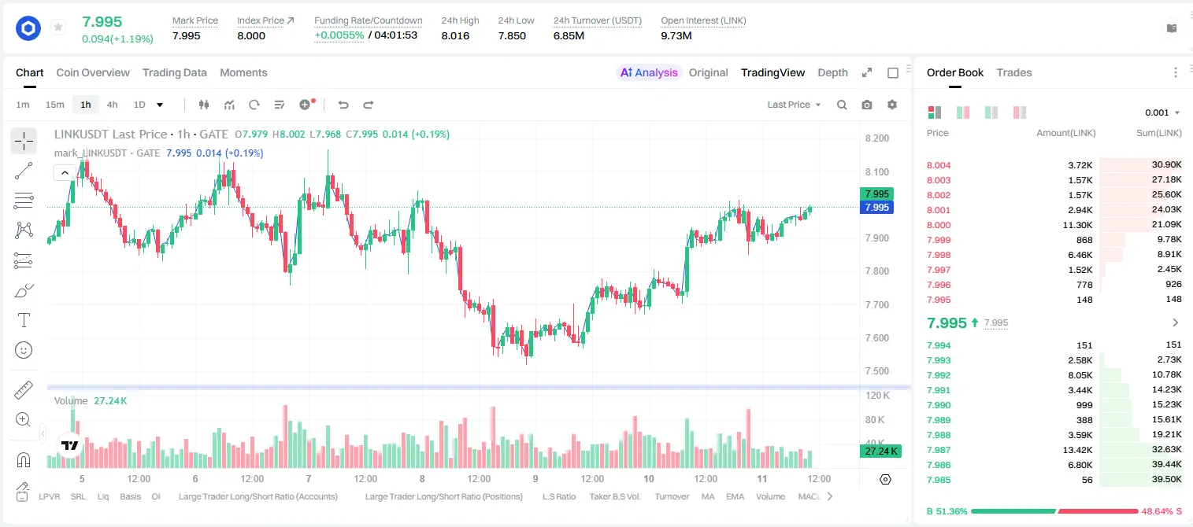
Task: Show only buy orders in order book
Action: pos(991,112)
